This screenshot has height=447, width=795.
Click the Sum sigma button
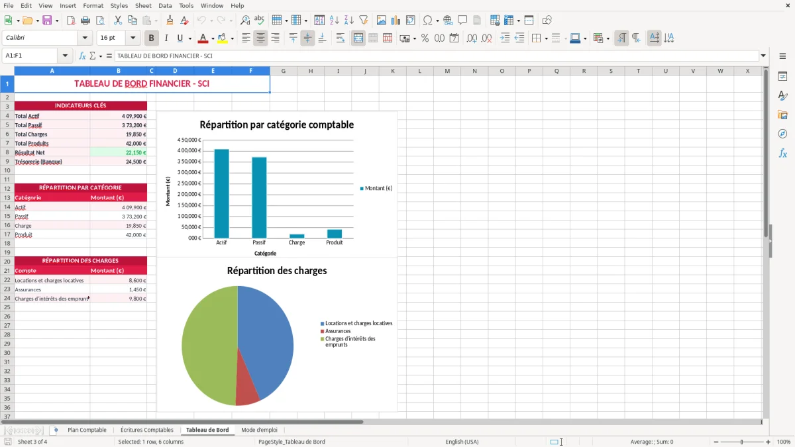point(93,56)
